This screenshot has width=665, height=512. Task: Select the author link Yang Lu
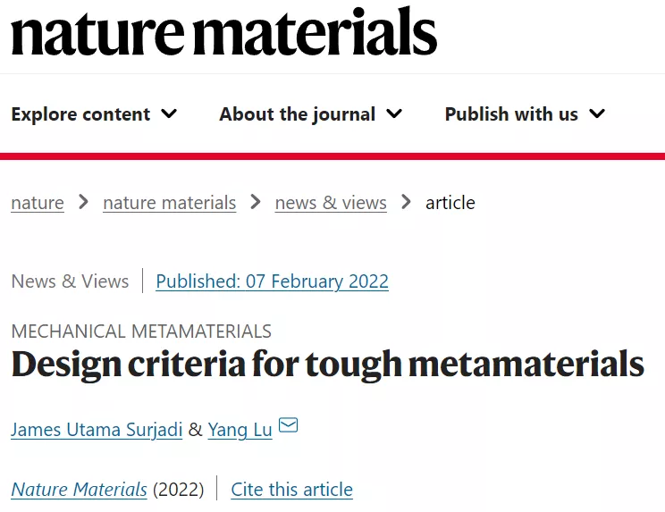coord(240,430)
